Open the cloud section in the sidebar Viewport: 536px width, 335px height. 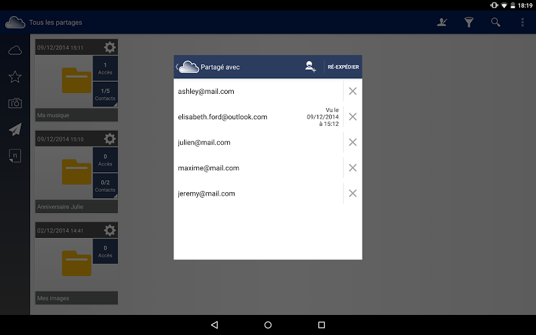15,51
